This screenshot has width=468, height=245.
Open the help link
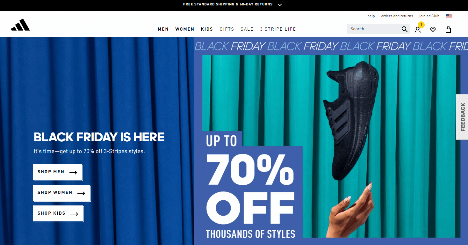pos(371,16)
